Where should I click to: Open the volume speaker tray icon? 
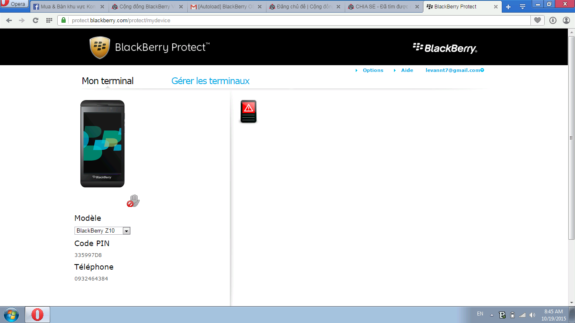[x=532, y=315]
